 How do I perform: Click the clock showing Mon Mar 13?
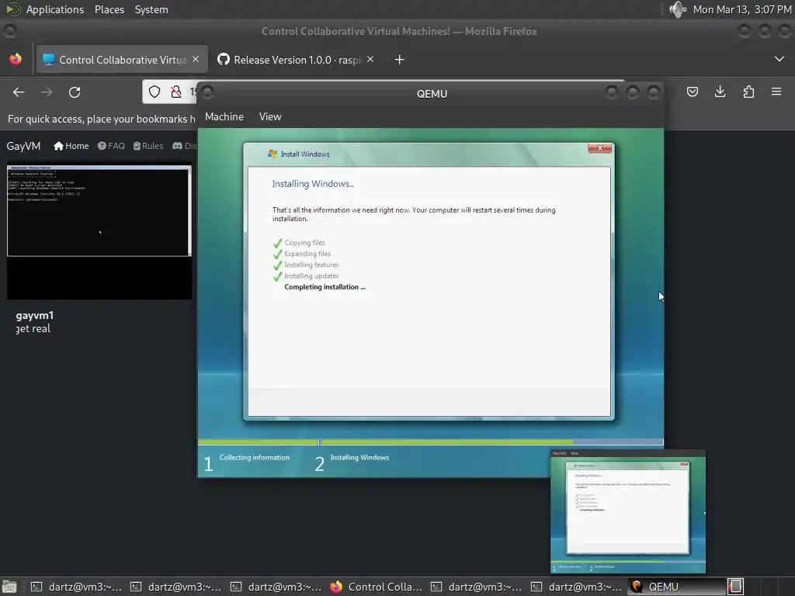[x=741, y=9]
